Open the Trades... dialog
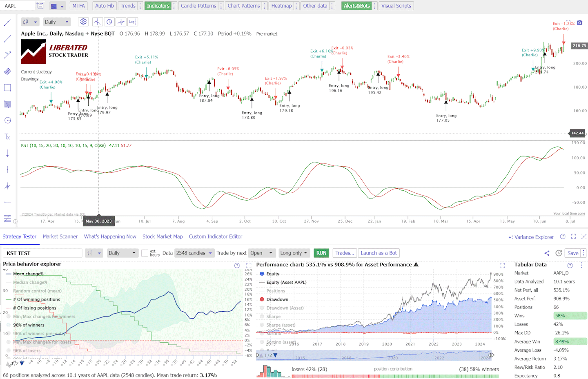Viewport: 588px width, 379px height. [x=345, y=253]
